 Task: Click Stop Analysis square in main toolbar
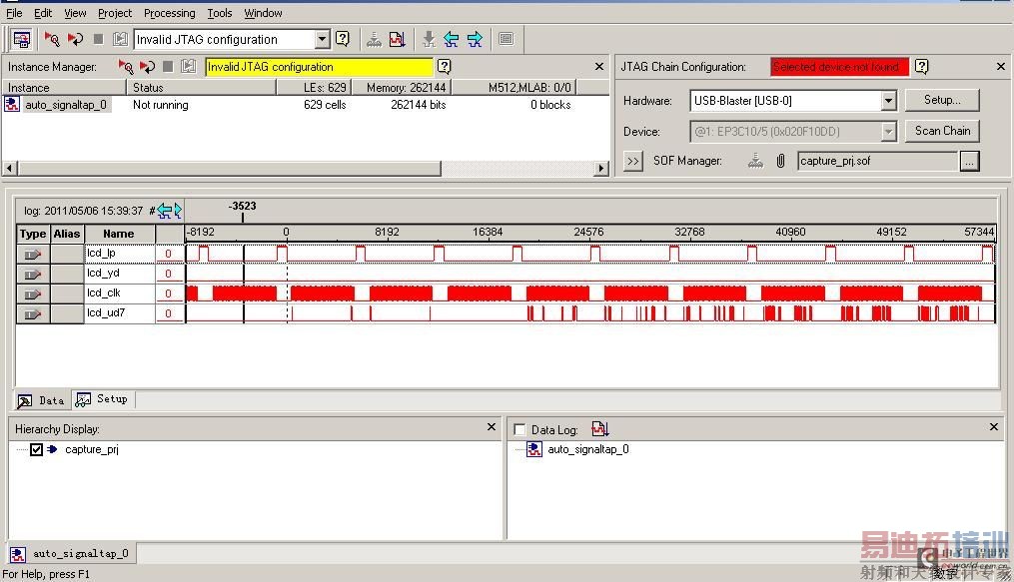98,39
